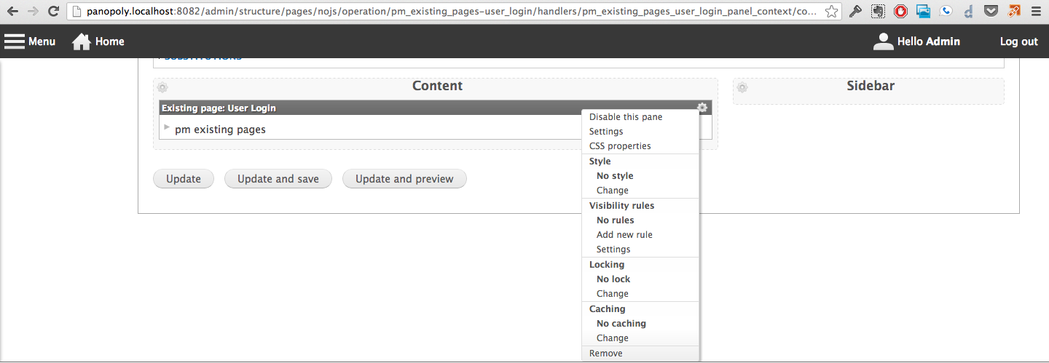Open the letter d extension icon
This screenshot has height=363, width=1049.
point(967,12)
